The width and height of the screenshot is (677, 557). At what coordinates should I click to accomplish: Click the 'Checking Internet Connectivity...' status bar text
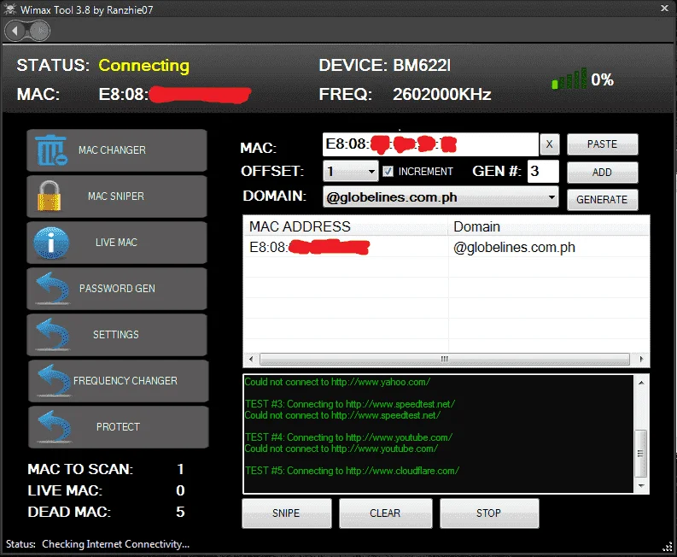(x=116, y=544)
